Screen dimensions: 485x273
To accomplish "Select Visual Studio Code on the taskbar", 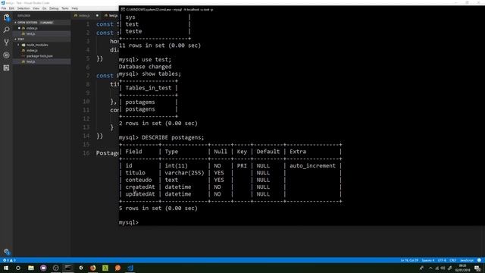I will click(130, 268).
